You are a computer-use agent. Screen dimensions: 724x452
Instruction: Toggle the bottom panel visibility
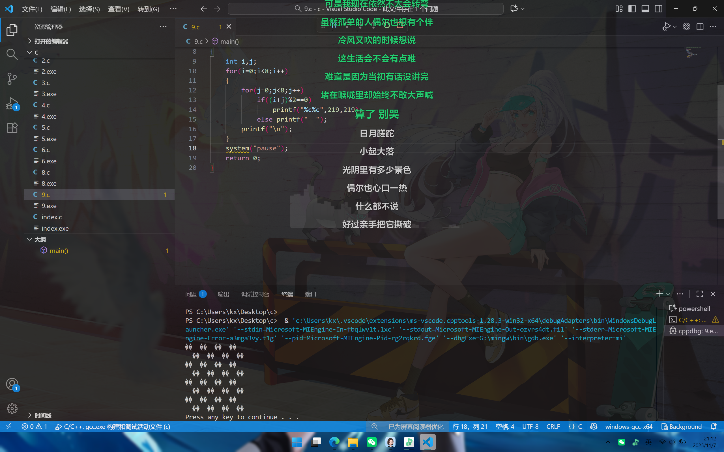point(645,9)
